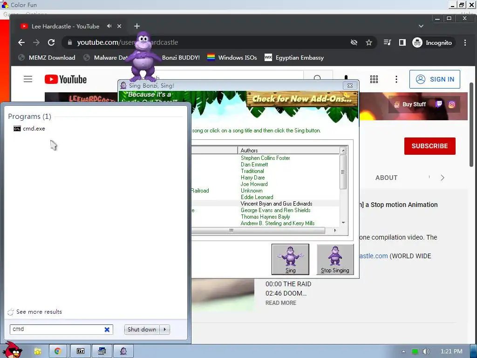Viewport: 477px width, 358px height.
Task: Open the Buy Stuff channel link
Action: (x=410, y=104)
